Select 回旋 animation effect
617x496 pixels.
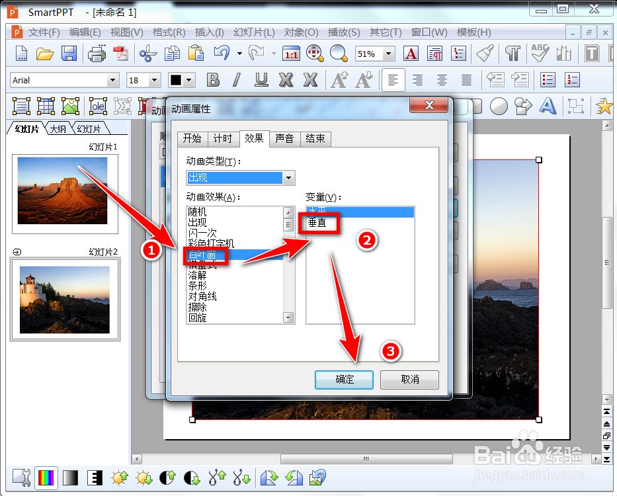(235, 317)
